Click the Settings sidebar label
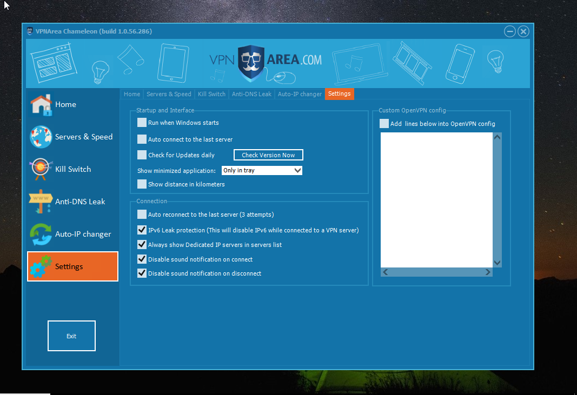This screenshot has height=395, width=577. click(69, 266)
